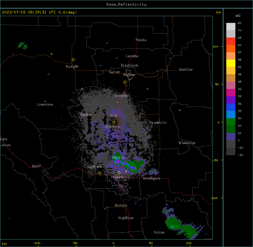The height and width of the screenshot is (247, 253).
Task: Pick the blue 36 dBZ legend swatch
Action: point(231,107)
